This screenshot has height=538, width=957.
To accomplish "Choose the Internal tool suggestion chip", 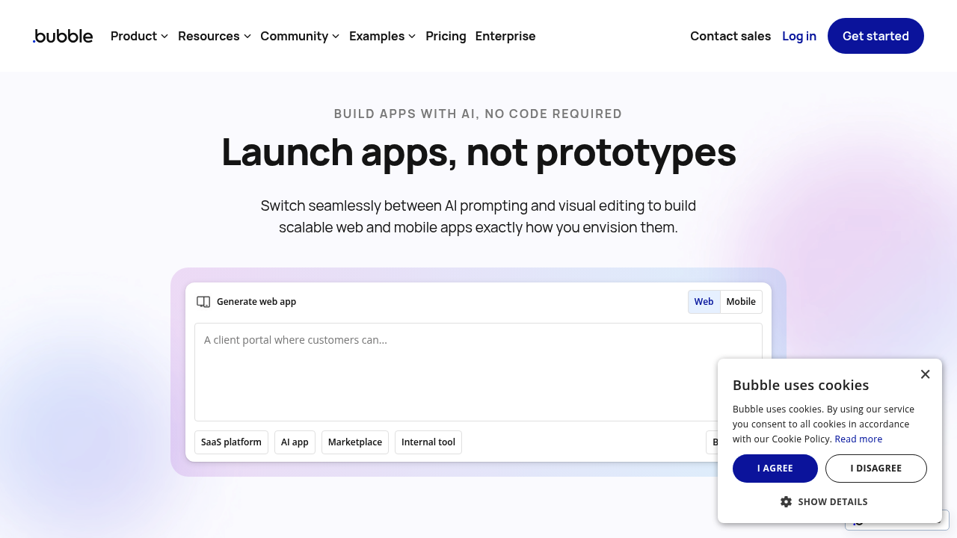I will (x=428, y=442).
